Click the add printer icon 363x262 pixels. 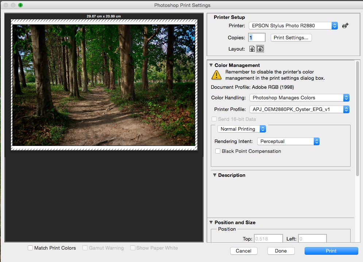(345, 25)
